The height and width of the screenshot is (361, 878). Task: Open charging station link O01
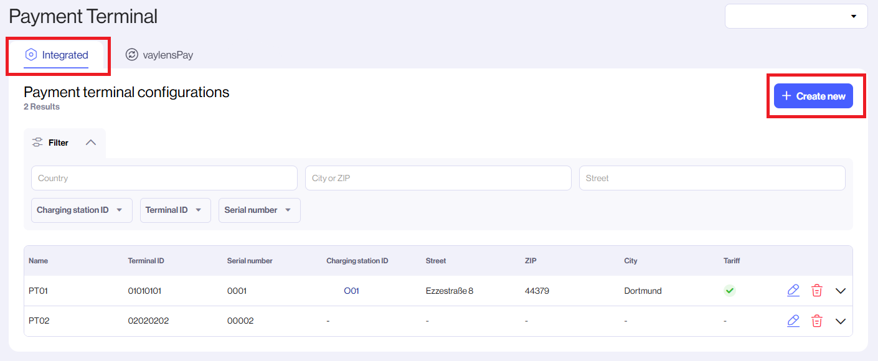(x=352, y=291)
